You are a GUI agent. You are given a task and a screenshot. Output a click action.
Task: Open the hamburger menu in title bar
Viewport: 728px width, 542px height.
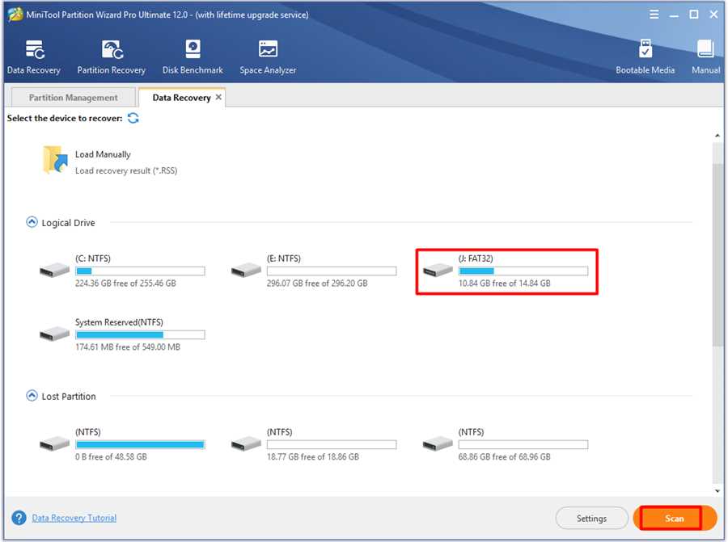click(x=654, y=15)
